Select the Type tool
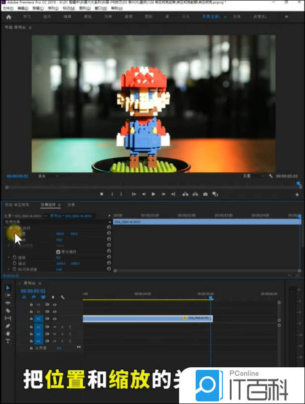Image resolution: width=305 pixels, height=404 pixels. click(x=8, y=341)
